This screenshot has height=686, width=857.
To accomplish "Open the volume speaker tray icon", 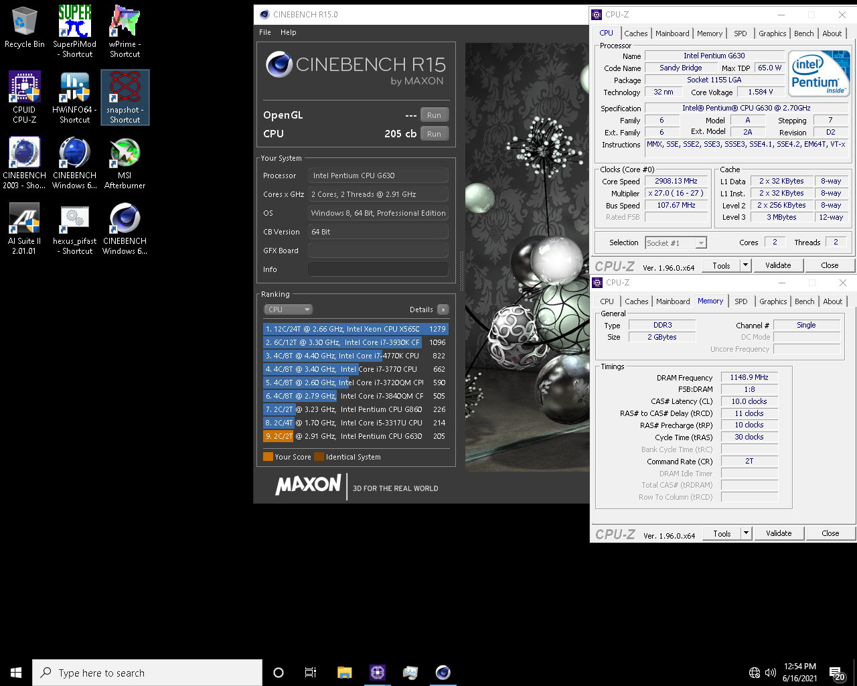I will (770, 673).
